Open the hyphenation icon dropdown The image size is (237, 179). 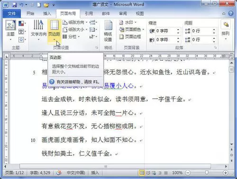(x=93, y=37)
